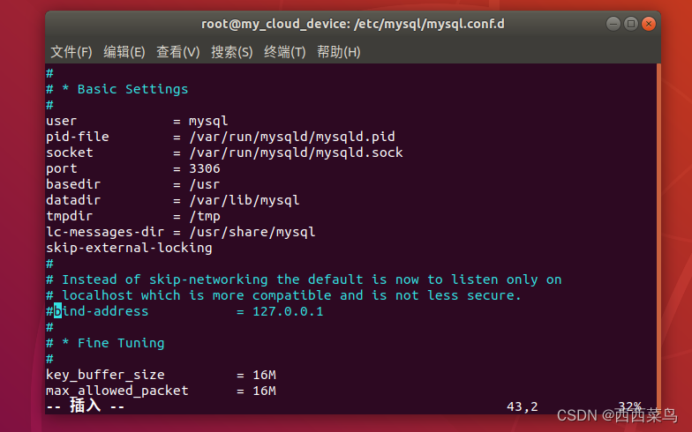Click the 'Instead of skip-networking' comment line

click(x=304, y=279)
